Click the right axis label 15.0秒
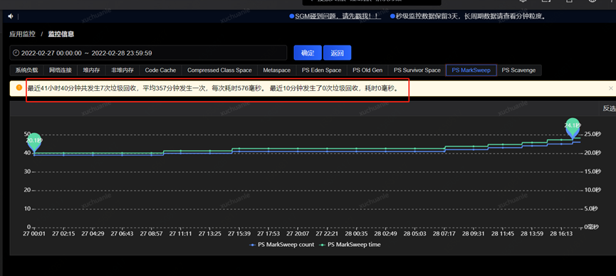The image size is (616, 276). (592, 171)
